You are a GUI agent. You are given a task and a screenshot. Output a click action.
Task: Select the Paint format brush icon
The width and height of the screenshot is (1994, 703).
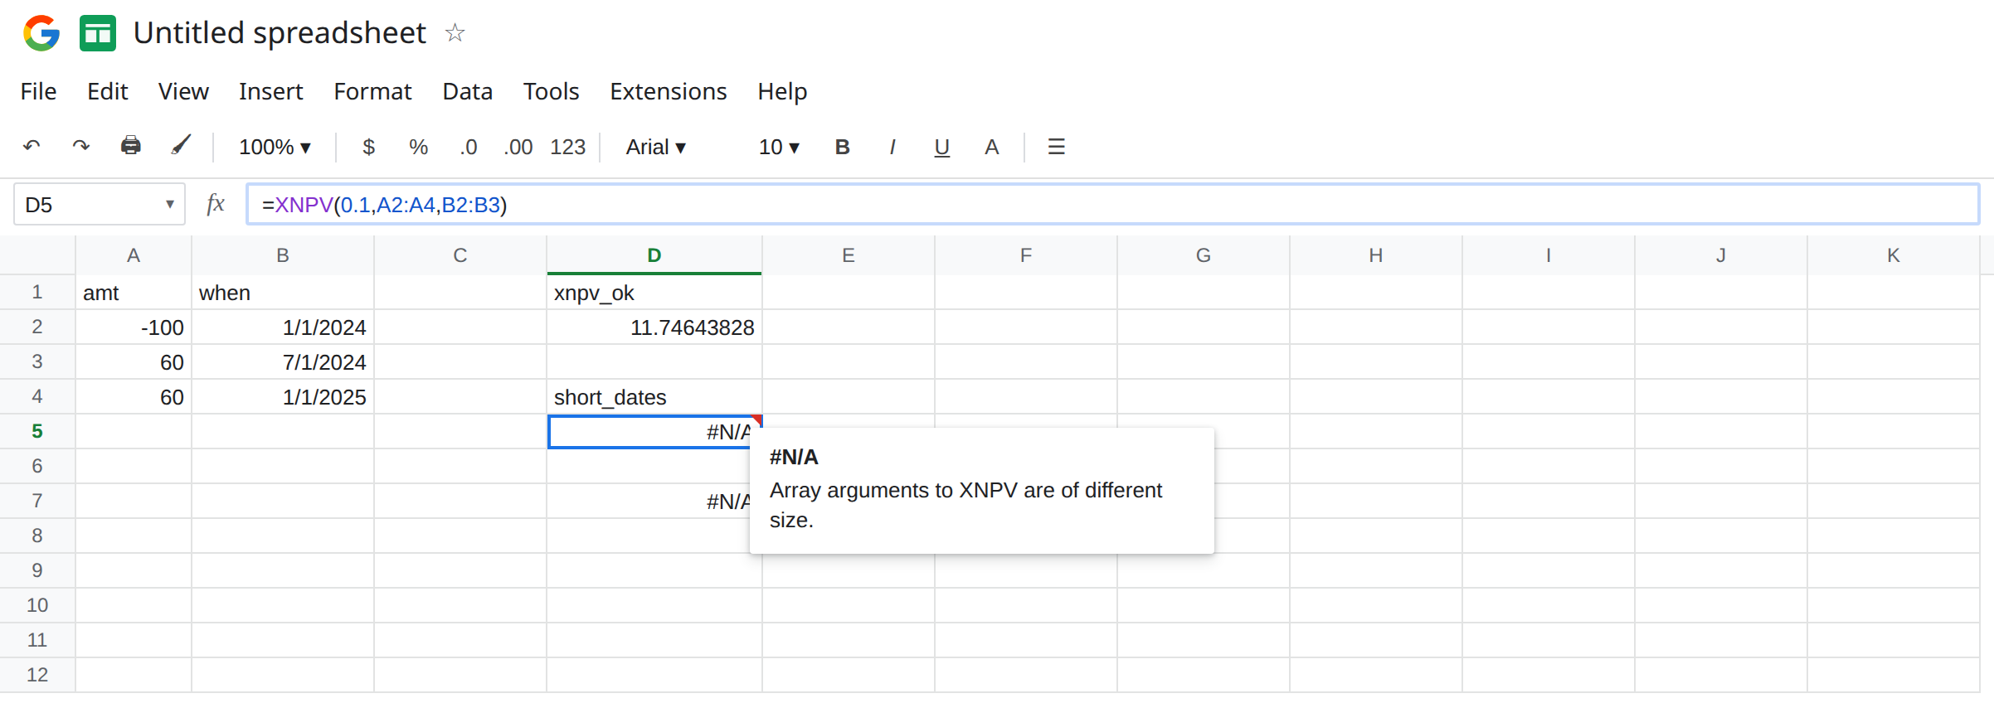click(x=181, y=146)
